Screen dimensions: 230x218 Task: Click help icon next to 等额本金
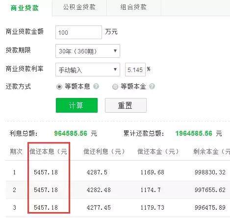point(152,86)
